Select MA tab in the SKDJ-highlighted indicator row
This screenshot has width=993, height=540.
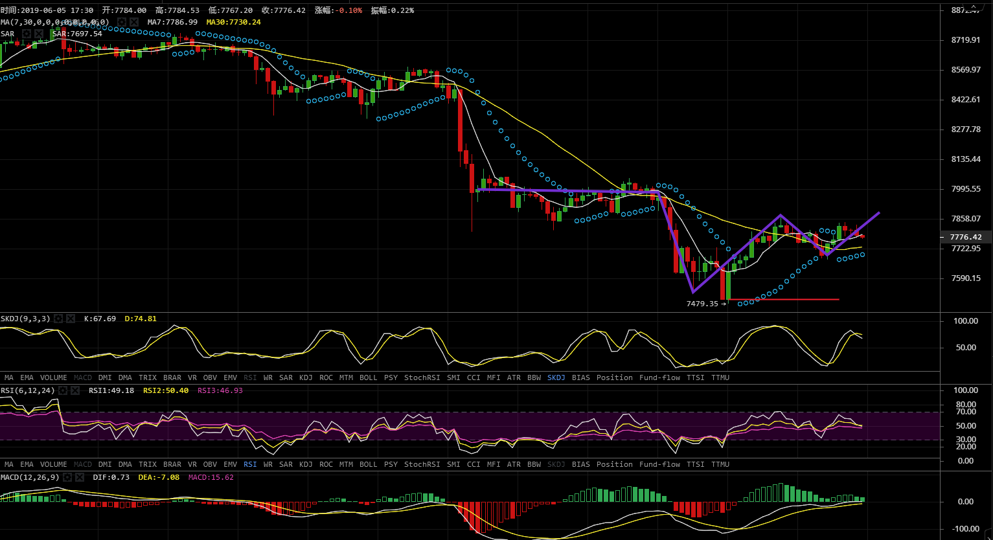click(9, 377)
